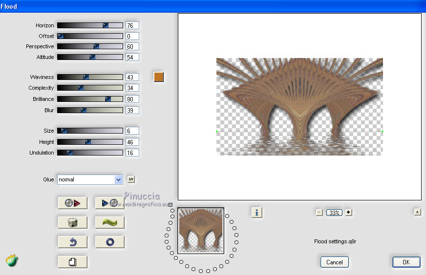Click the small caret button under preview

(417, 212)
